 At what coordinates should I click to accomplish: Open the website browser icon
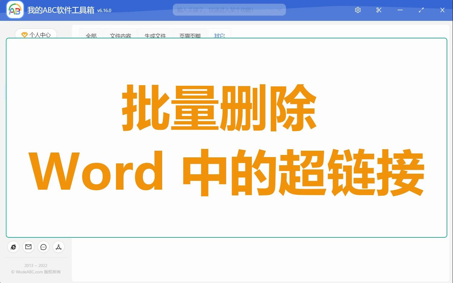pyautogui.click(x=13, y=247)
